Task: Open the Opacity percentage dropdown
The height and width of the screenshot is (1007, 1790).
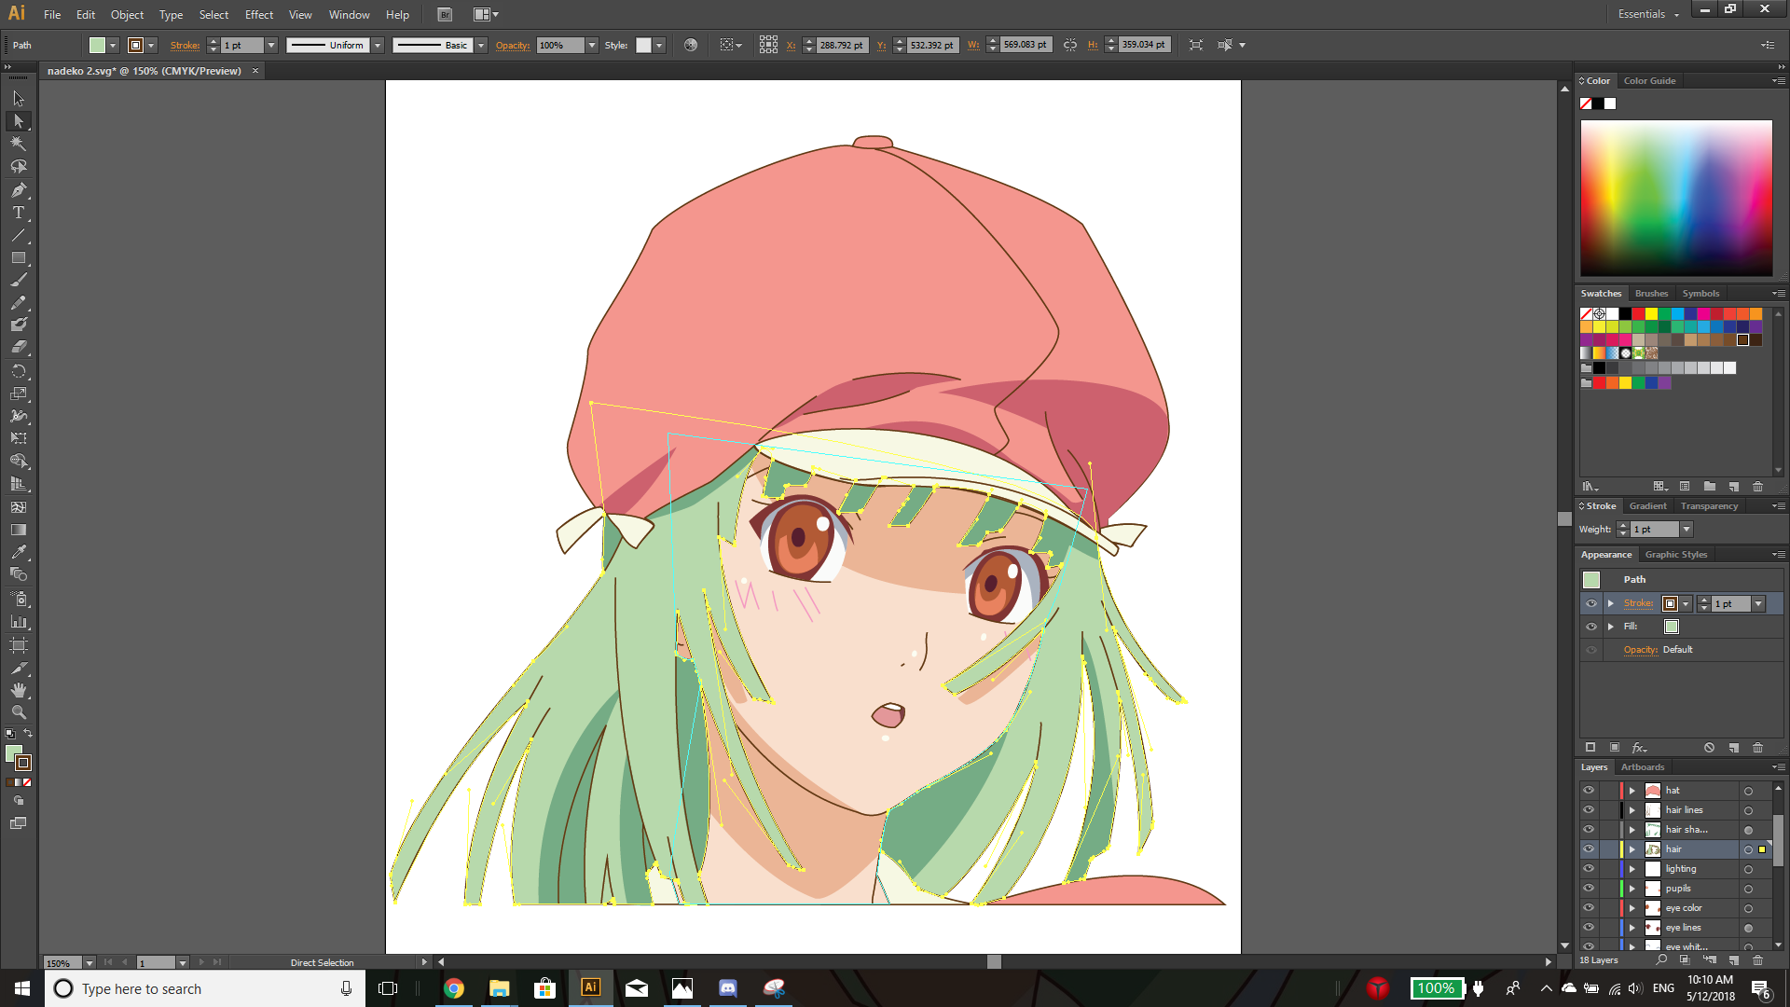Action: [x=591, y=45]
